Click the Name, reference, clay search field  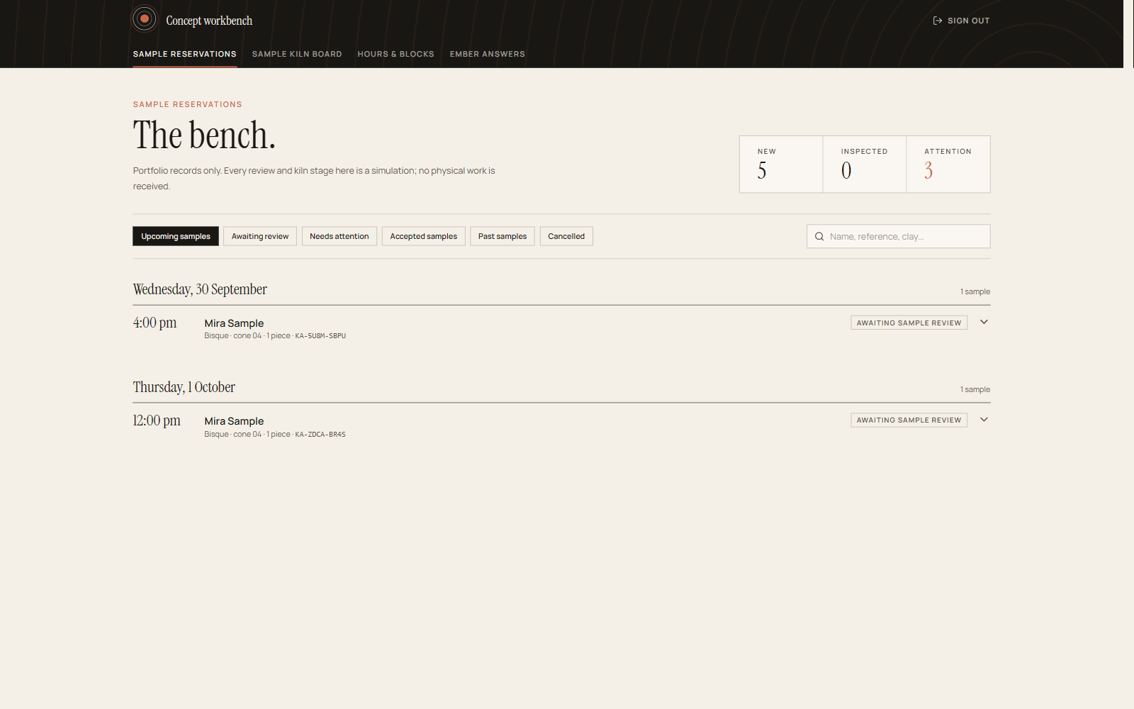[x=898, y=237]
